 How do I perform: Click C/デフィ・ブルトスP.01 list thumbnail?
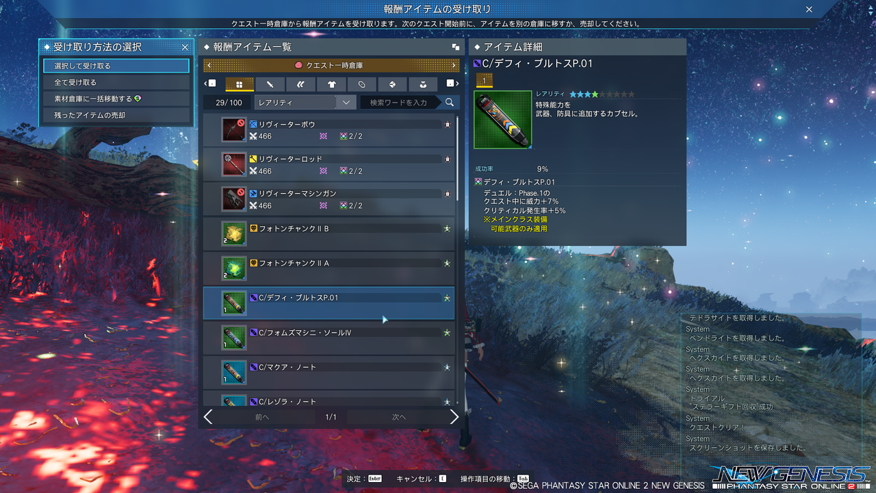233,303
